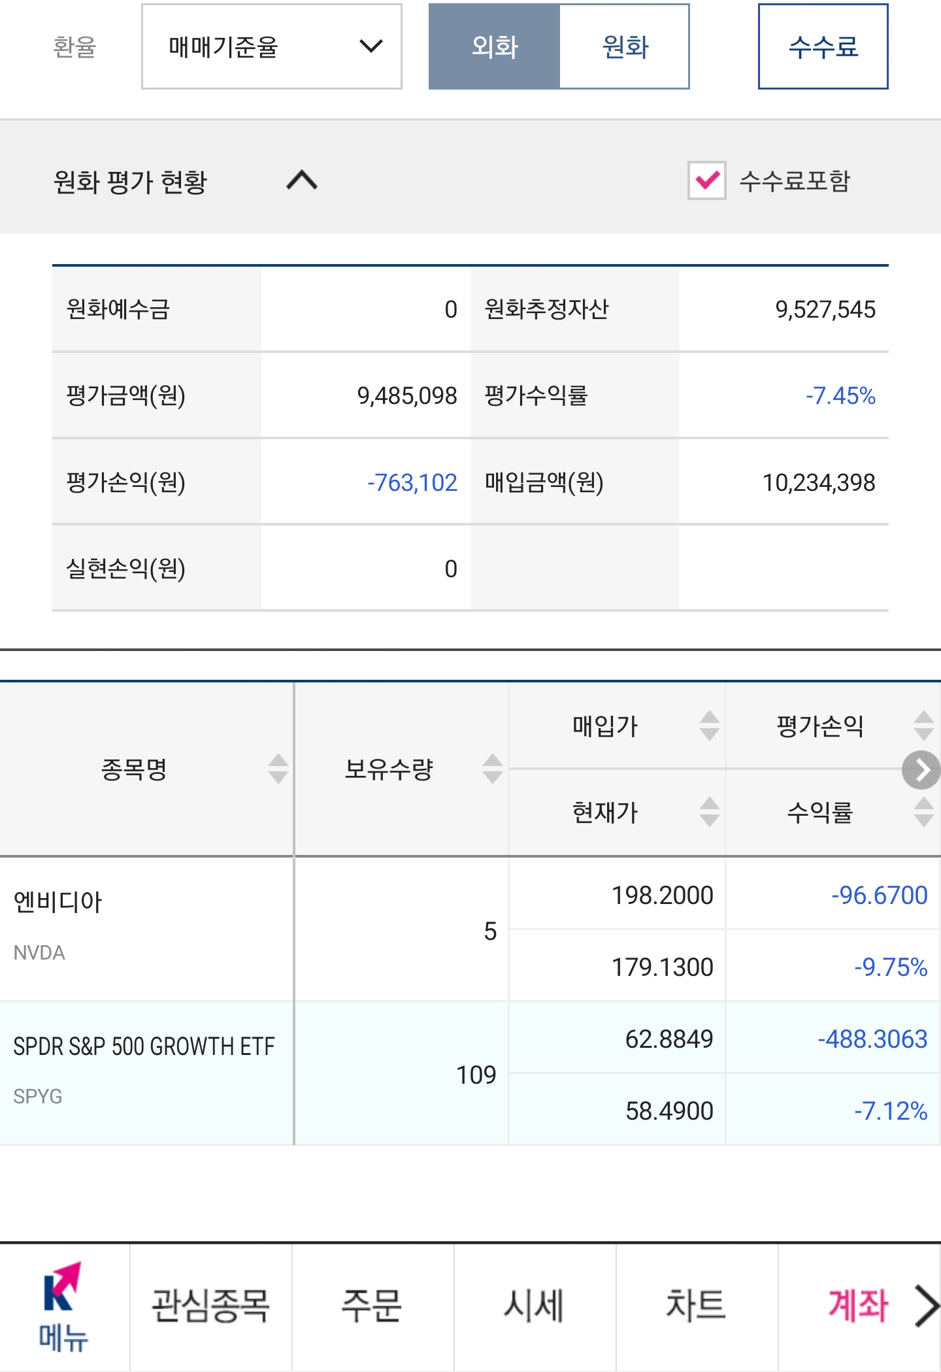Screen dimensions: 941x1372
Task: Tap the round gray arrow for more columns
Action: pyautogui.click(x=921, y=770)
